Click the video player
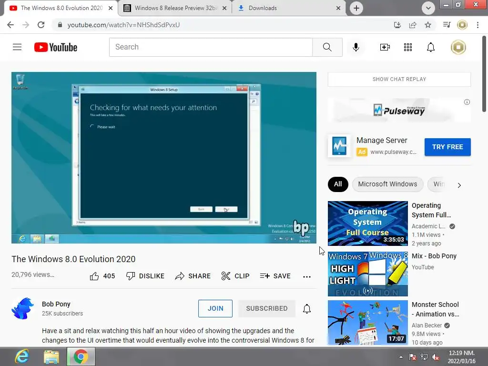The height and width of the screenshot is (366, 488). [x=164, y=158]
